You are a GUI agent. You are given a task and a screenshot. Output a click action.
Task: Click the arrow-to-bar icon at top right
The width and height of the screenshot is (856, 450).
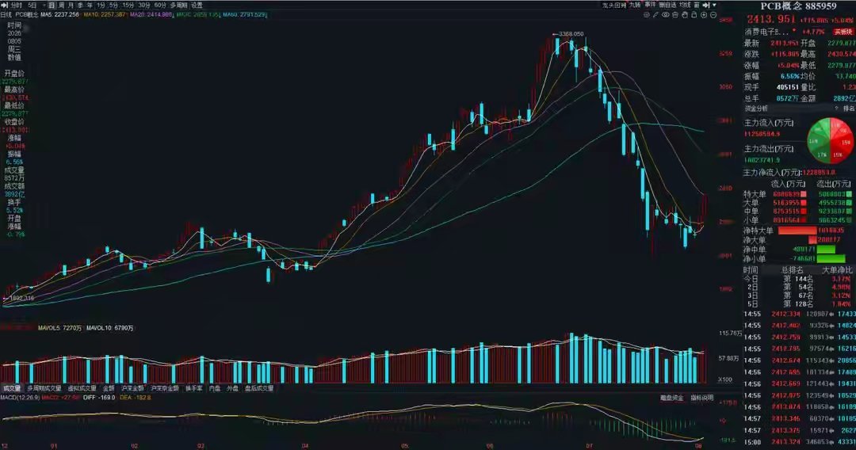click(x=705, y=6)
